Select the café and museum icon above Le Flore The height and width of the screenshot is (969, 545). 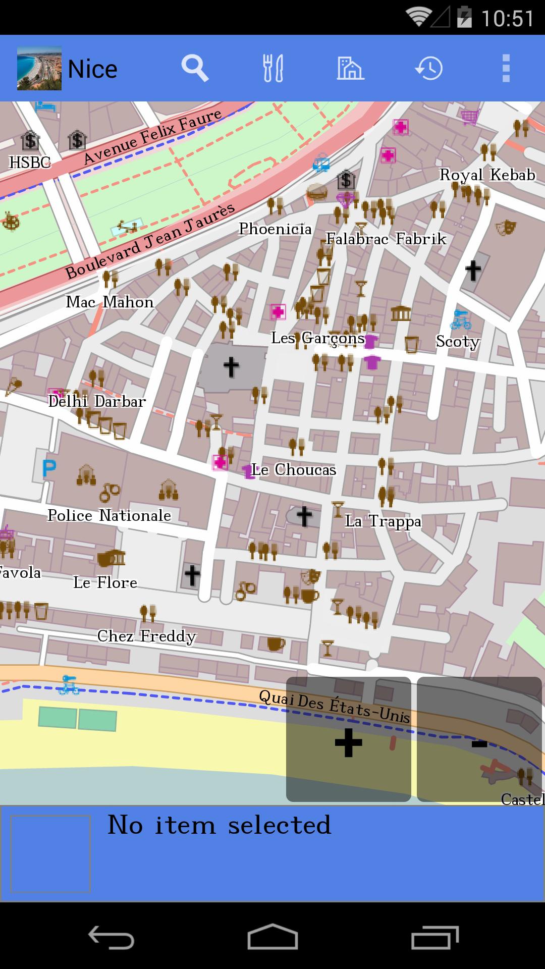click(x=111, y=558)
